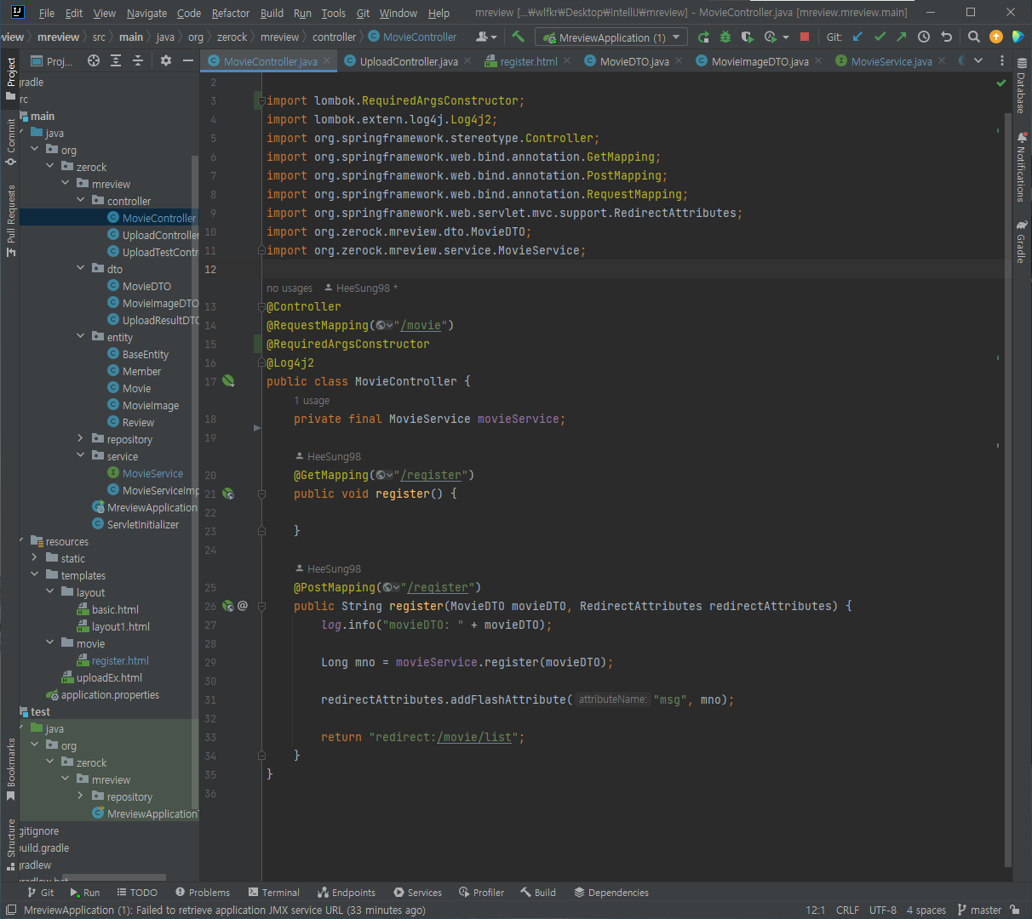Click the Select Opened File crosshair icon
Screen dimensions: 1032x919
[x=94, y=60]
